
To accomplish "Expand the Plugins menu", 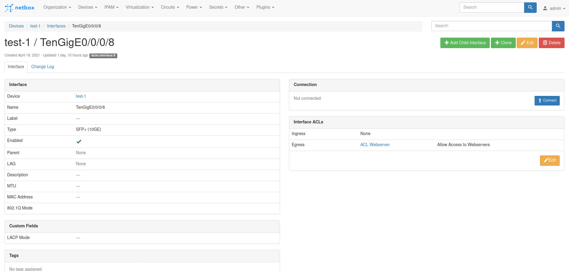I will [x=265, y=7].
